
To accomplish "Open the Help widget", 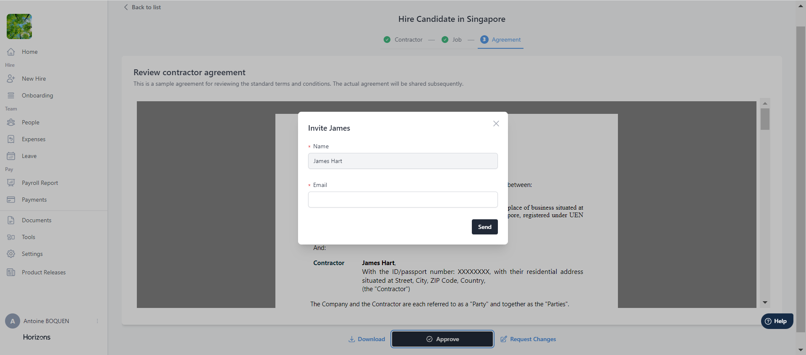I will (x=777, y=321).
